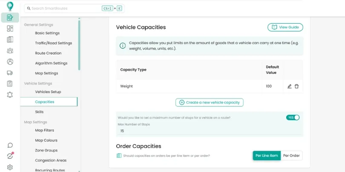The width and height of the screenshot is (345, 172).
Task: Click Create a new vehicle capacity button
Action: coord(210,102)
